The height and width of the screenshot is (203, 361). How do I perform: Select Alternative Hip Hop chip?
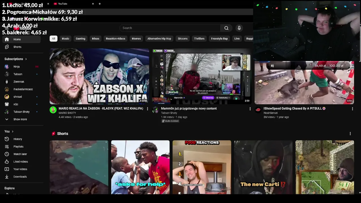(x=159, y=39)
